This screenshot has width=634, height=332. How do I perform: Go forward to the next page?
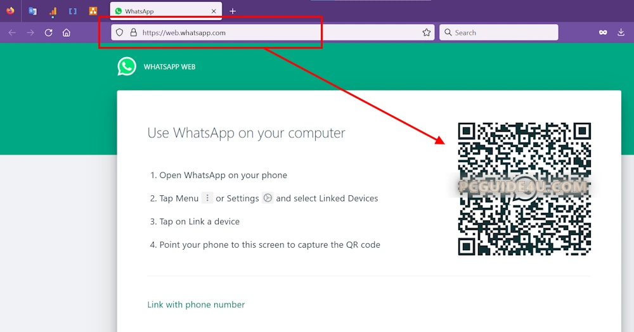tap(30, 33)
